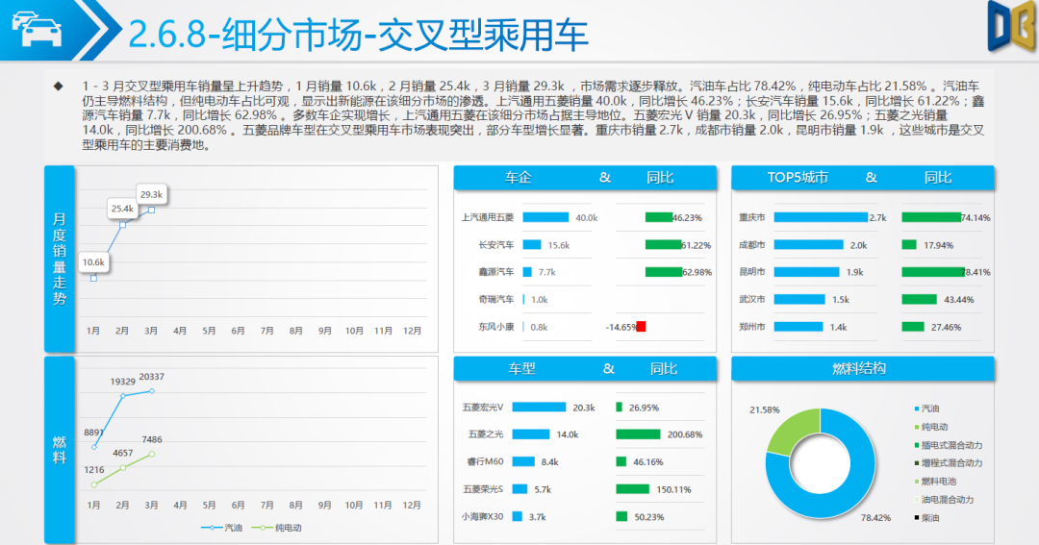Click the 车企 & 同比 panel header
Image resolution: width=1039 pixels, height=545 pixels.
coord(585,178)
